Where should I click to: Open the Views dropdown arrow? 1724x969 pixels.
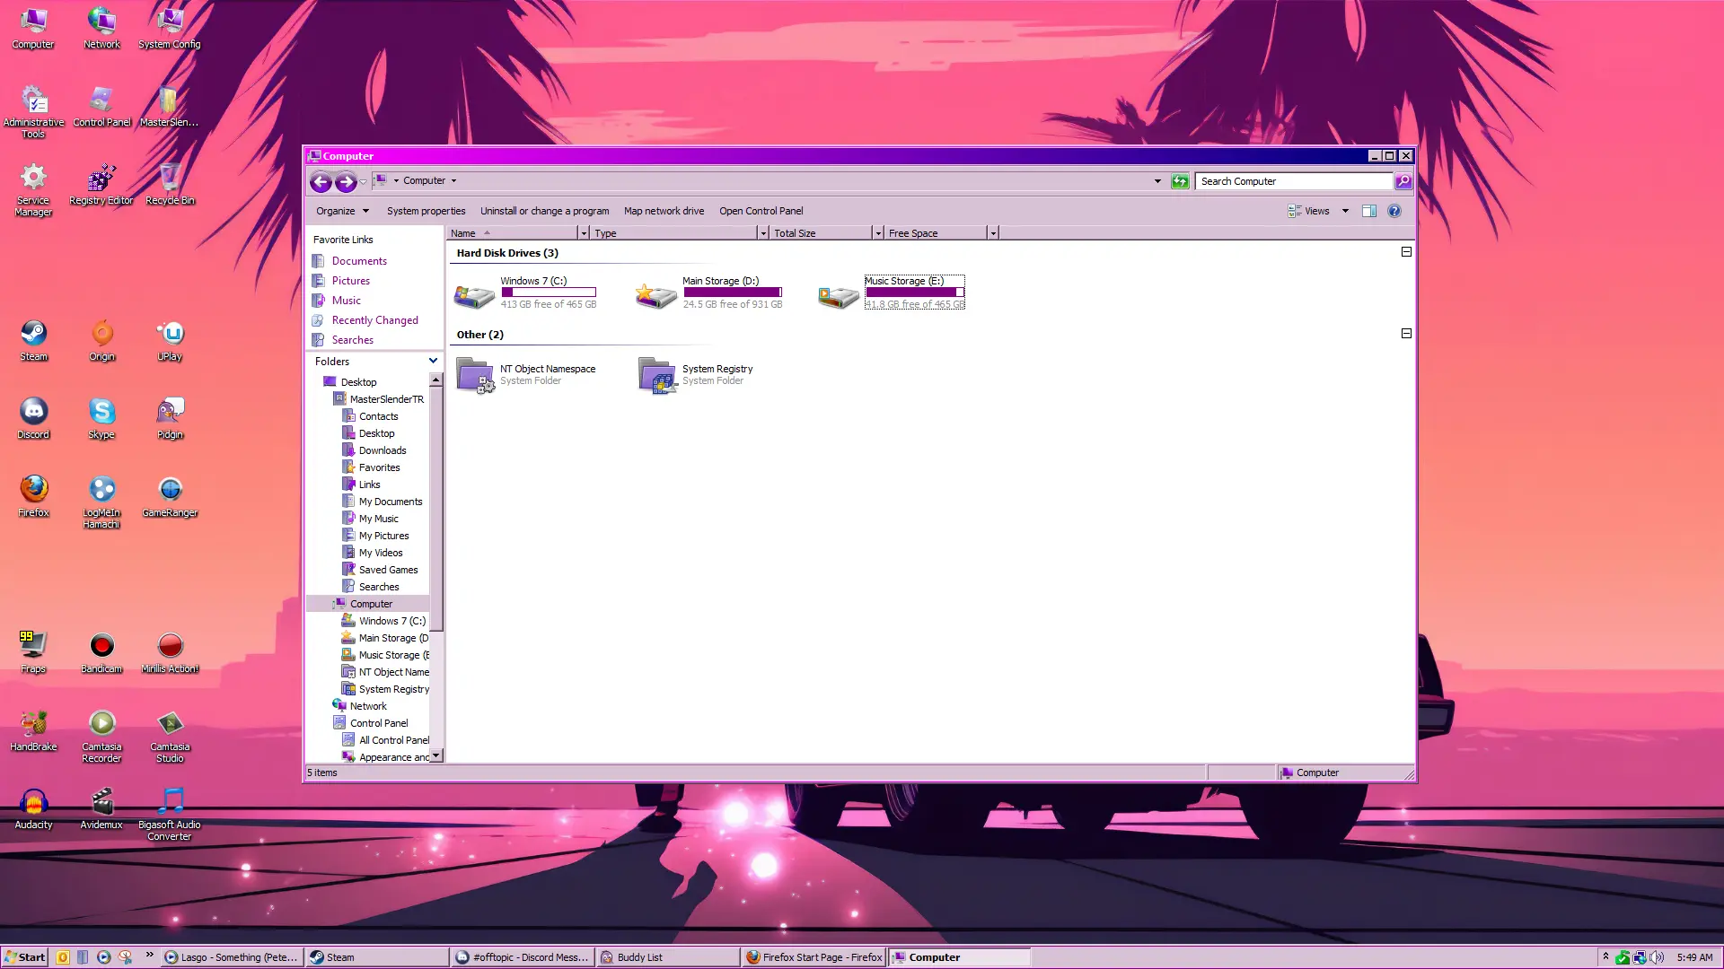pyautogui.click(x=1345, y=211)
